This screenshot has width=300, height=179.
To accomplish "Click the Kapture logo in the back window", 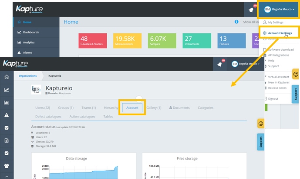I will pyautogui.click(x=29, y=9).
